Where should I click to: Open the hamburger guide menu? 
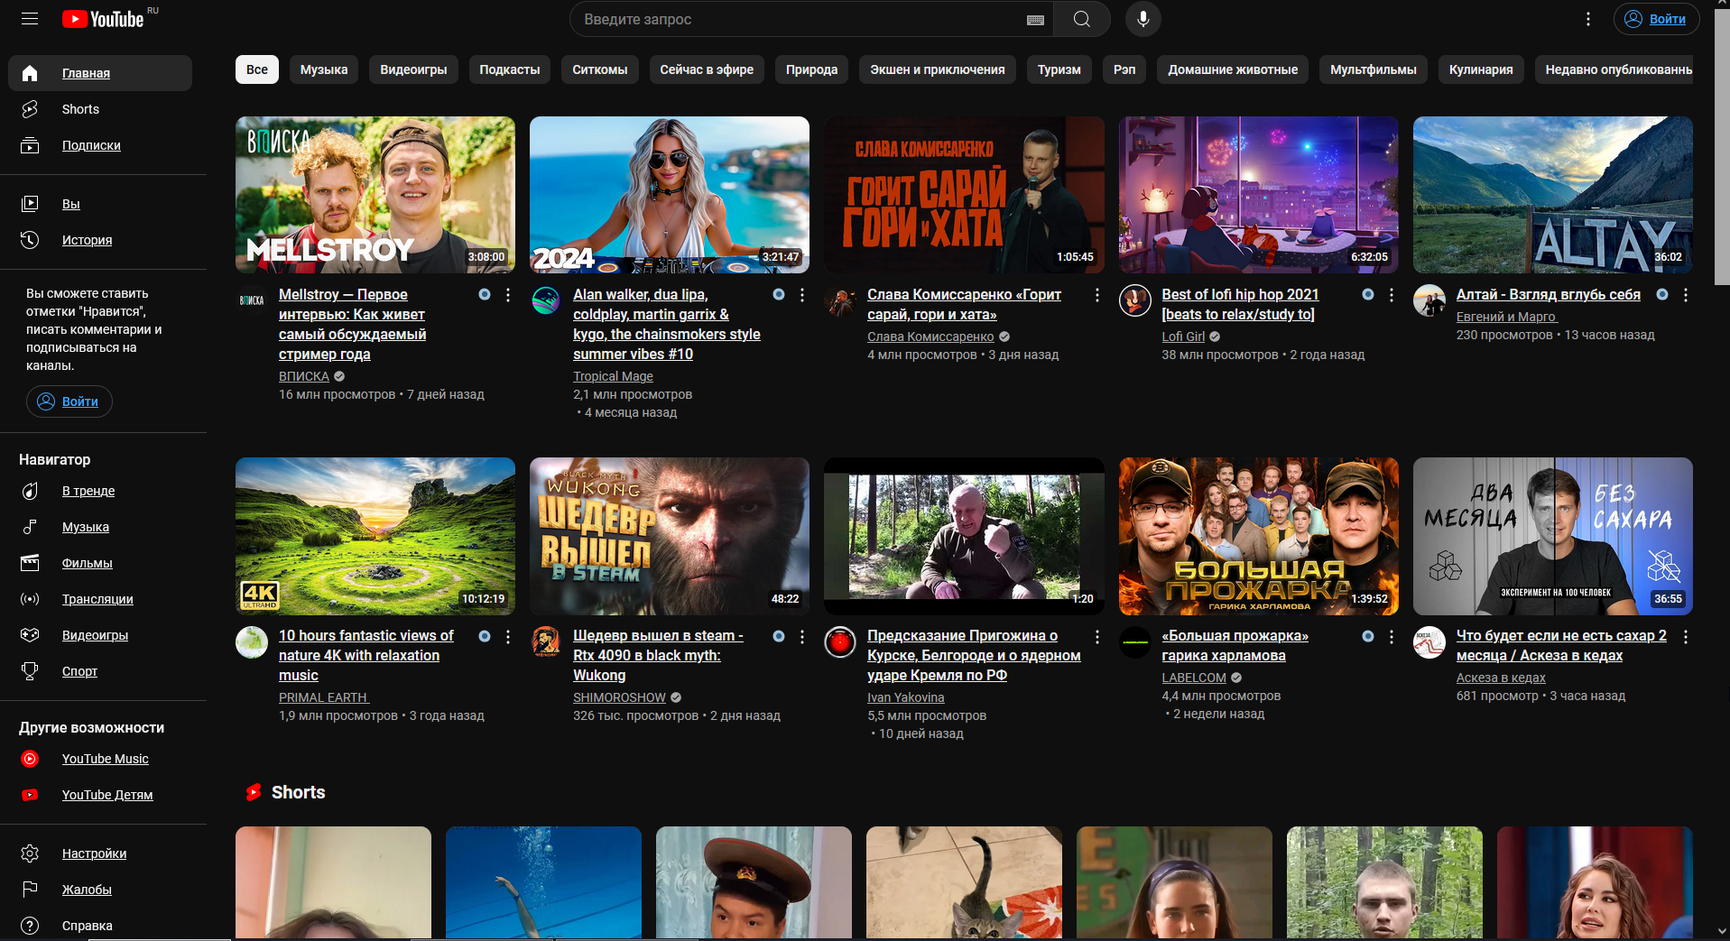tap(30, 19)
